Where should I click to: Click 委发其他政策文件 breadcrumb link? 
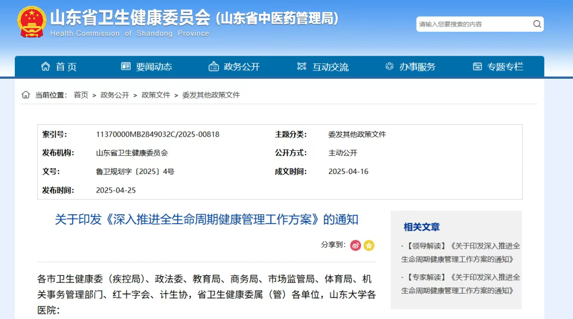(211, 95)
